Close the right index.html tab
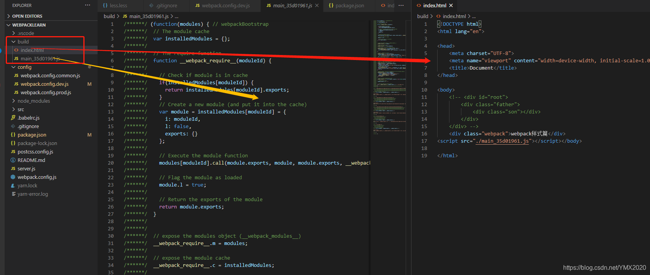The height and width of the screenshot is (275, 650). click(x=451, y=5)
